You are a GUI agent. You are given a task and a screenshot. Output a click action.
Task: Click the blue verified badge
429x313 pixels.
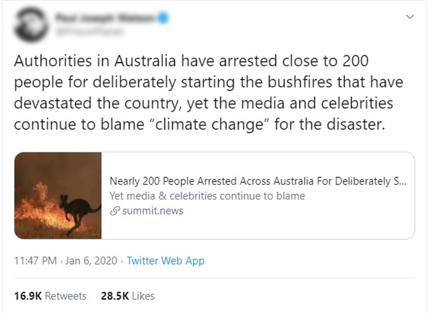(x=163, y=18)
